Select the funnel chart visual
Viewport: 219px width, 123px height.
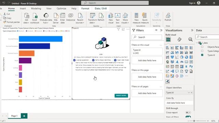(172, 57)
